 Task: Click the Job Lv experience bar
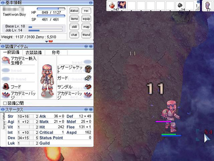pyautogui.click(x=45, y=30)
